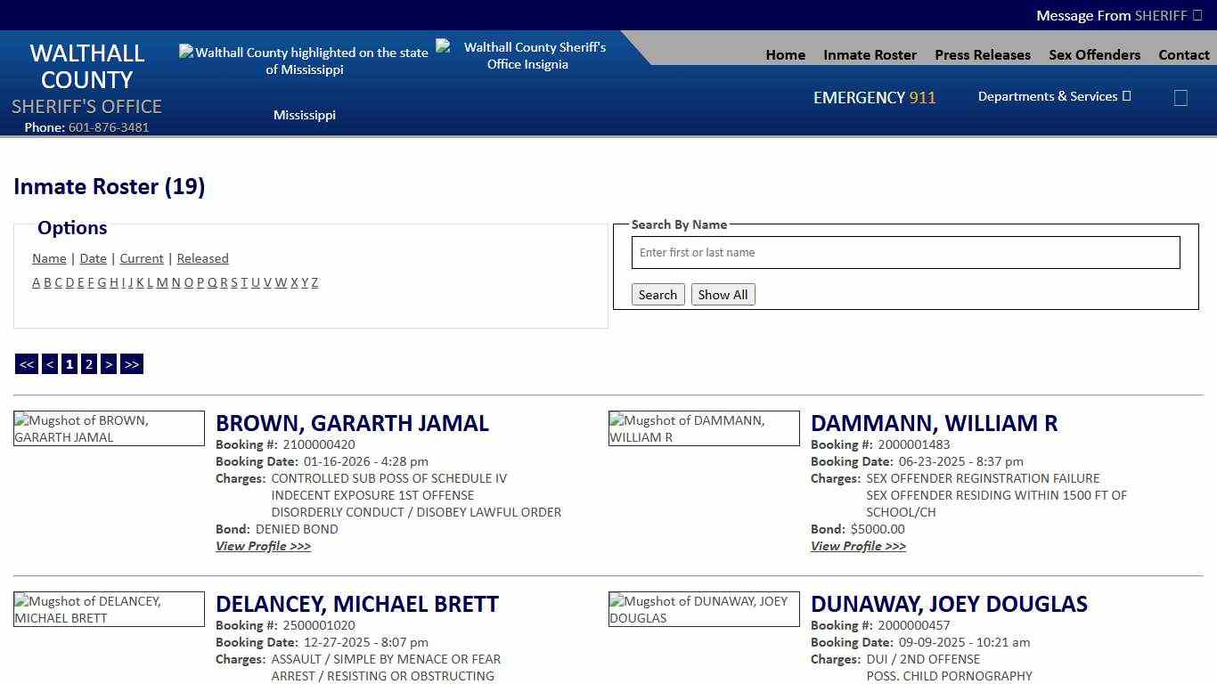Sort inmates by Date
1217x684 pixels.
pyautogui.click(x=93, y=258)
